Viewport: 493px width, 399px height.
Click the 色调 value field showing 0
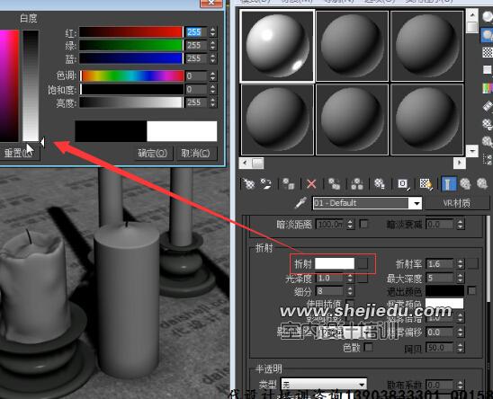pos(196,76)
